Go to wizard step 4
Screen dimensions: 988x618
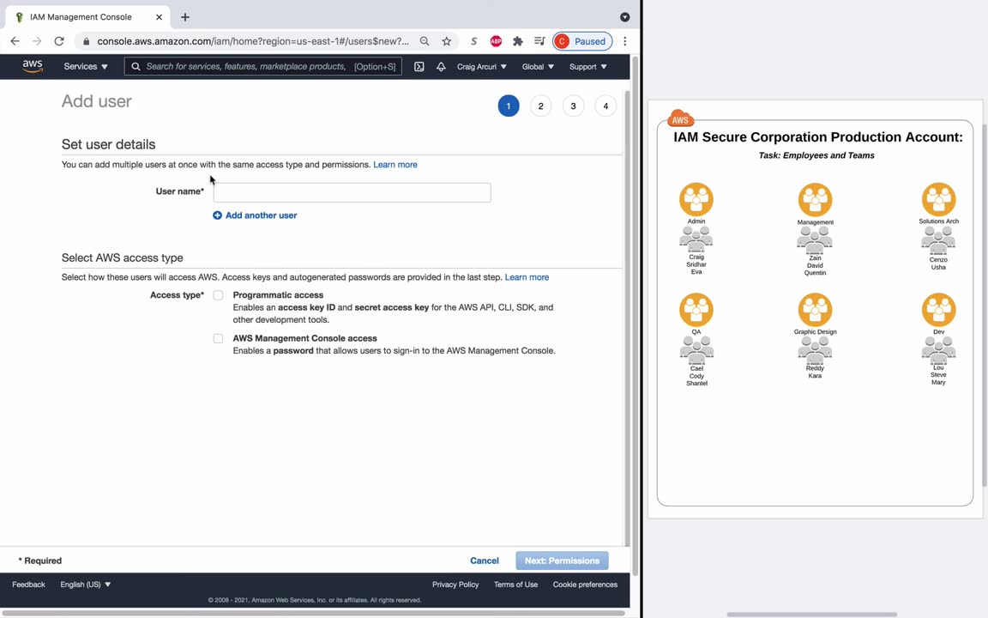pyautogui.click(x=605, y=106)
